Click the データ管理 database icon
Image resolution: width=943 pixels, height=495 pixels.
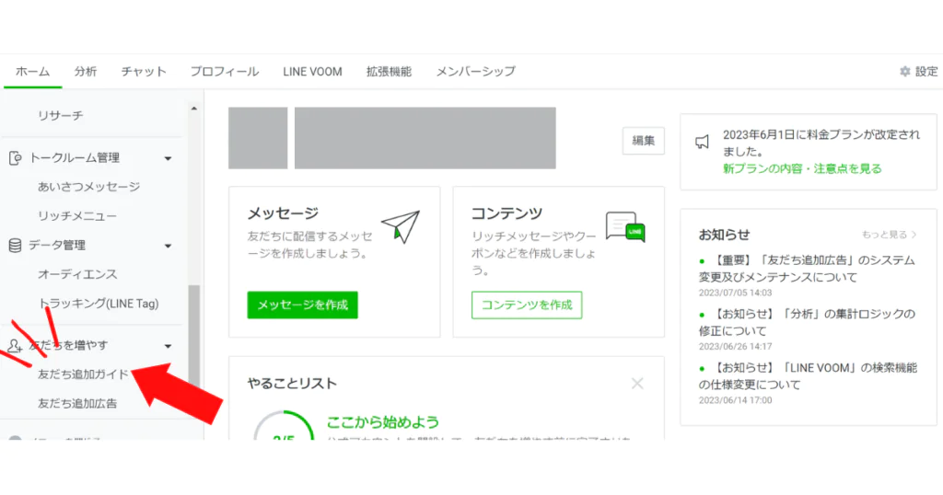click(15, 245)
